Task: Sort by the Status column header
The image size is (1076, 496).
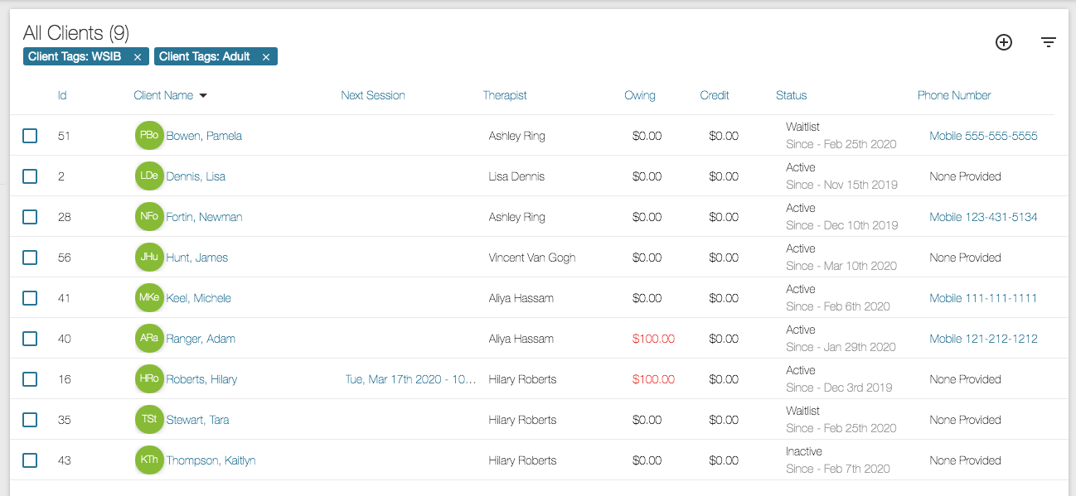Action: click(791, 95)
